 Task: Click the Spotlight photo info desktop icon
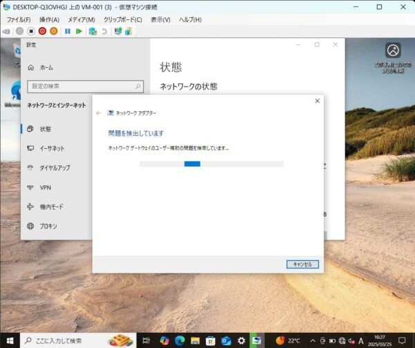coord(393,57)
